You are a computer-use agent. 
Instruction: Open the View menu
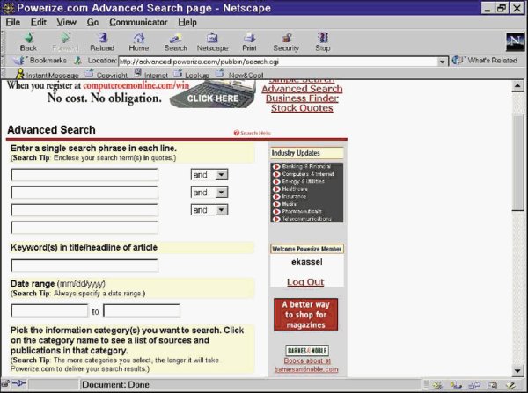[66, 22]
